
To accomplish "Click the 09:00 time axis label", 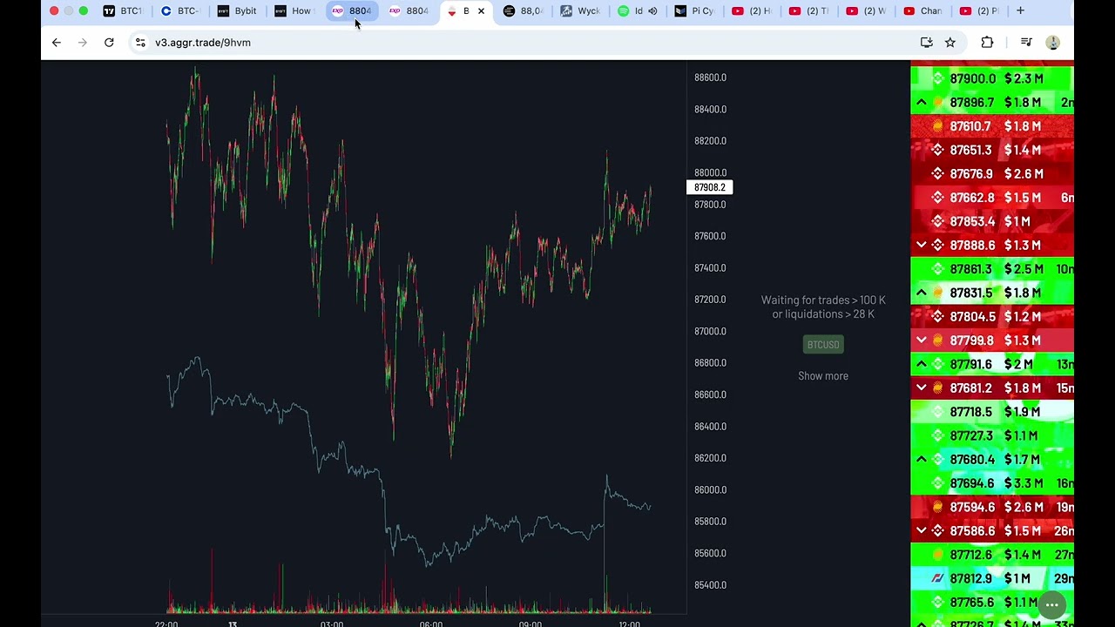I will point(530,624).
